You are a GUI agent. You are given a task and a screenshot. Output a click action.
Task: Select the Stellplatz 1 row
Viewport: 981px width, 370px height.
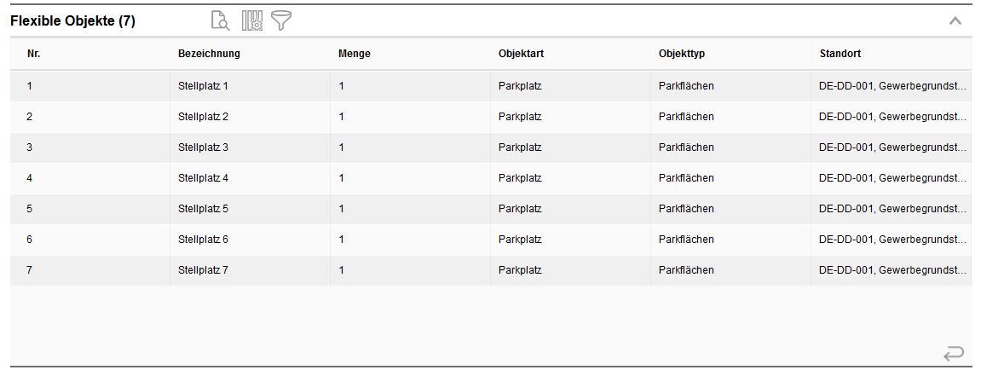tap(203, 86)
